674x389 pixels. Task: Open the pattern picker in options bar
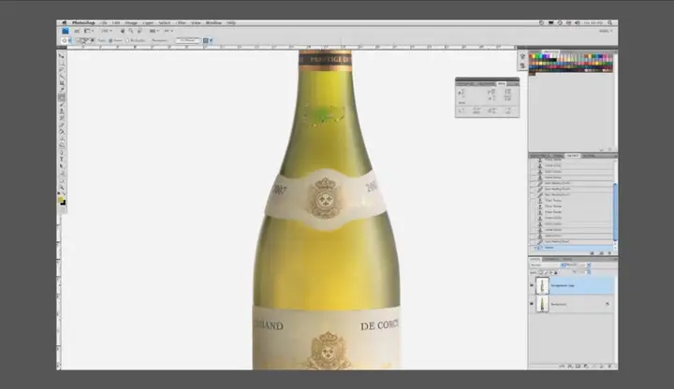point(208,40)
